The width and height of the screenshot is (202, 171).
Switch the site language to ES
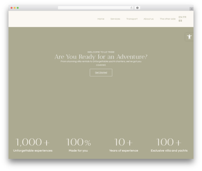coord(180,21)
